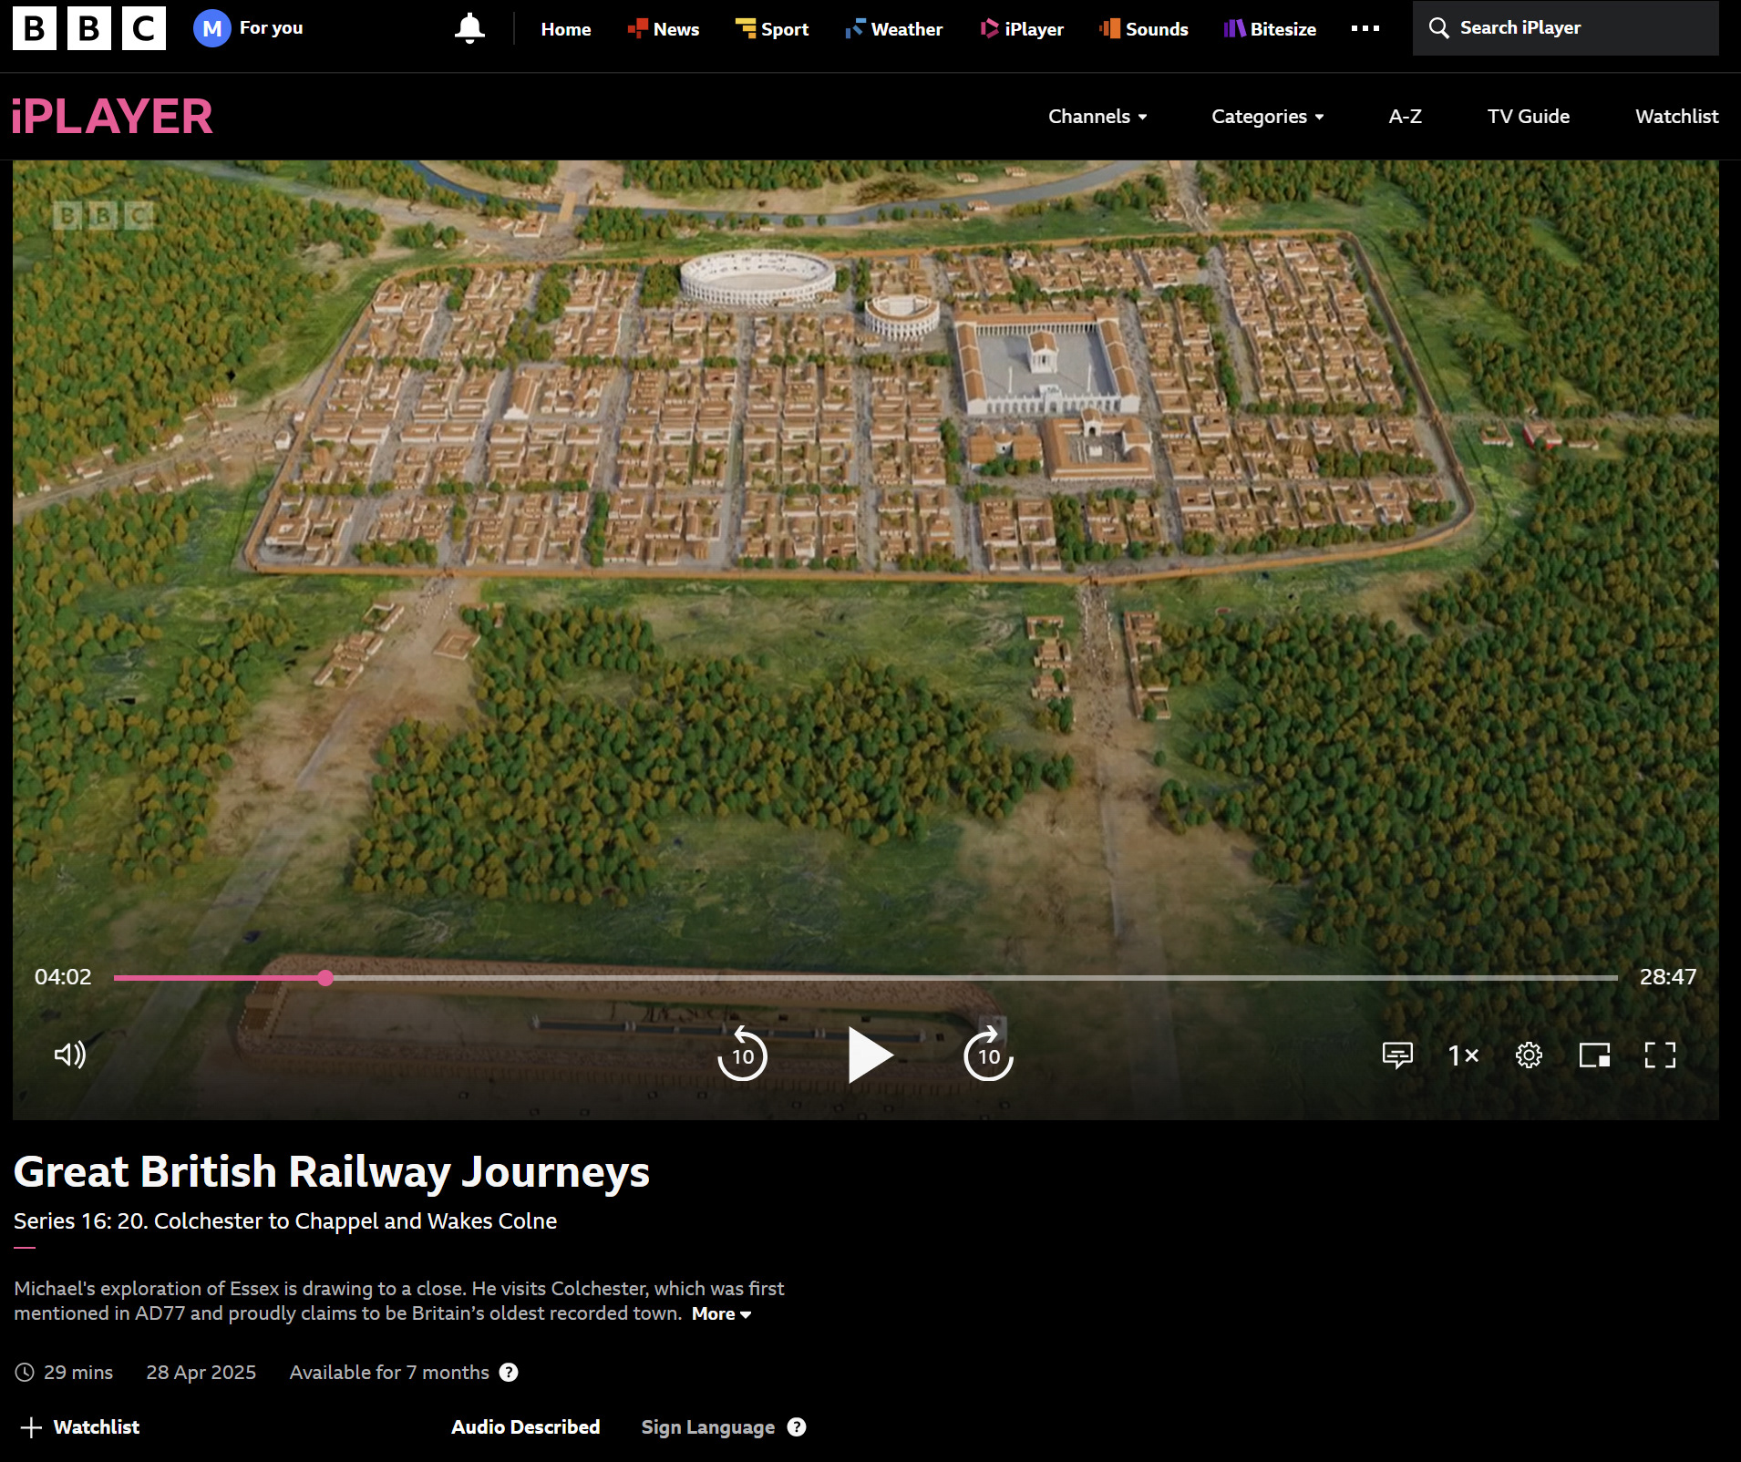Open BBC Sport link
This screenshot has width=1741, height=1462.
[x=772, y=29]
